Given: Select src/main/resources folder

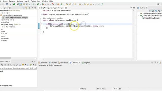Looking at the screenshot, I should click(7, 20).
